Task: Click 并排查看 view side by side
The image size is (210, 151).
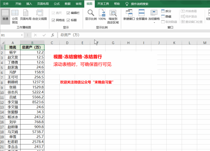Action: (x=189, y=11)
